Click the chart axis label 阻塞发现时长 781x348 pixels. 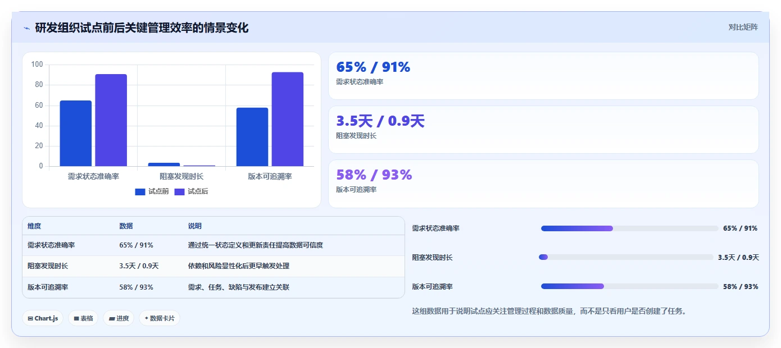[181, 176]
